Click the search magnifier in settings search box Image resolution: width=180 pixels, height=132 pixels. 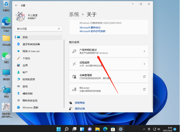point(59,28)
